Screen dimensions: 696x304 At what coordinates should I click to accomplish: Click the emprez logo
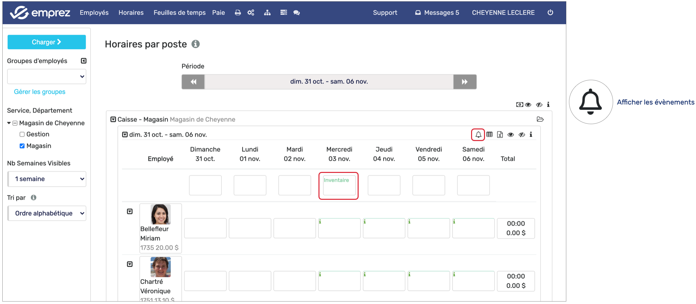pos(40,13)
